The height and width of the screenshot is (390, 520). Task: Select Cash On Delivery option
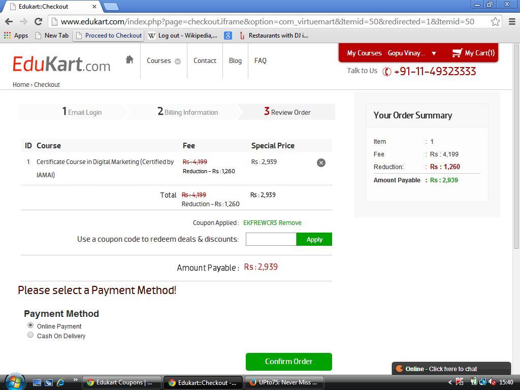coord(30,335)
